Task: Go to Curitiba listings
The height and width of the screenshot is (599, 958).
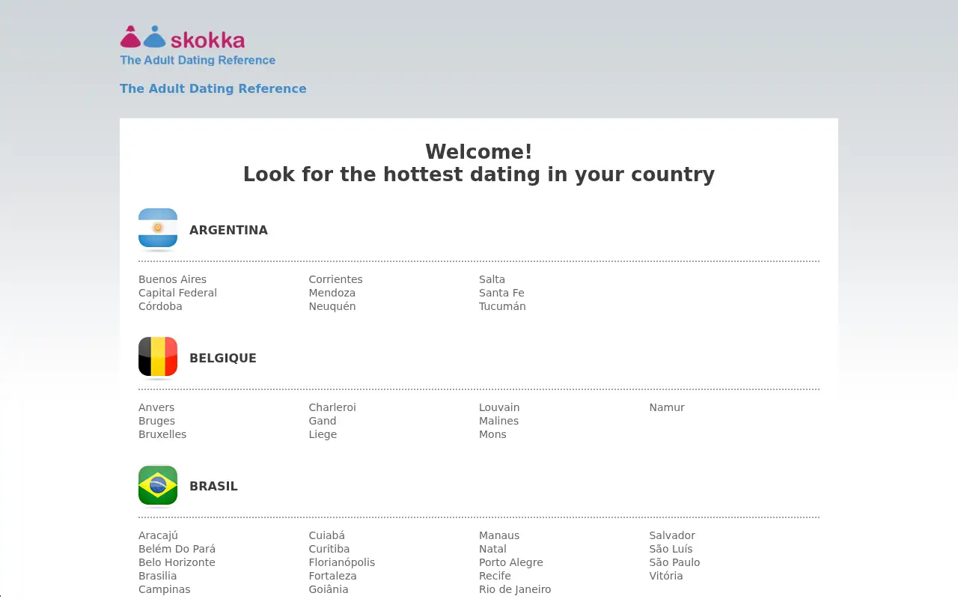Action: pyautogui.click(x=329, y=549)
